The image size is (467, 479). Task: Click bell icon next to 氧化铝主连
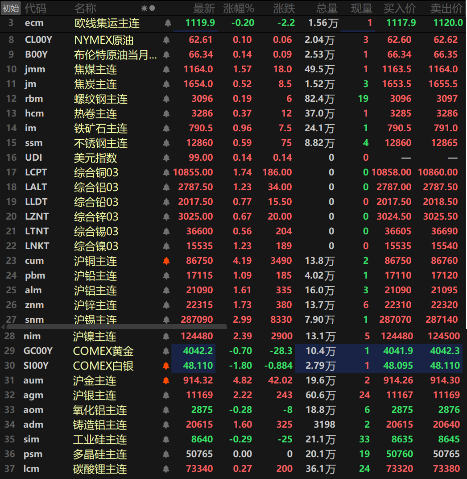point(166,410)
